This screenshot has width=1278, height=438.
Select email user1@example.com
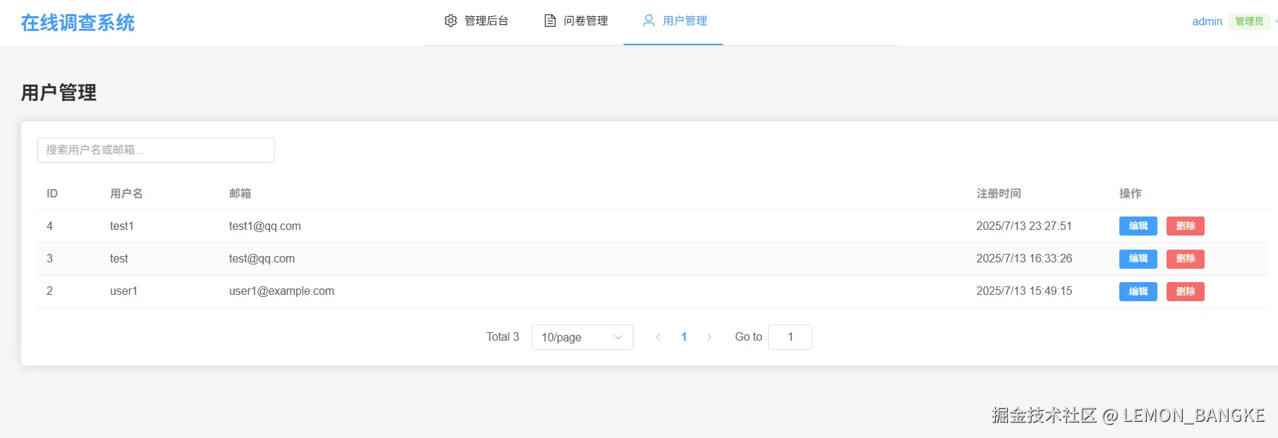tap(281, 291)
